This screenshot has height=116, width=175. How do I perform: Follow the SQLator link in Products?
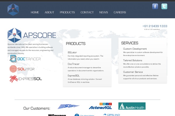coord(72,52)
